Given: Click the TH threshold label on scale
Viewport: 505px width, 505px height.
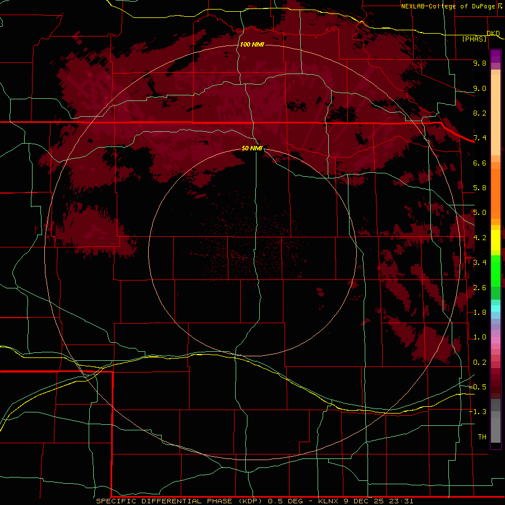Looking at the screenshot, I should pos(482,437).
